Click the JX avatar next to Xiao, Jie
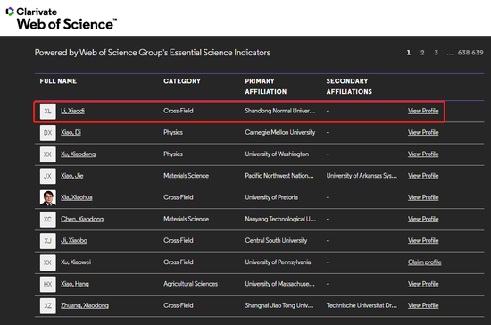Image resolution: width=491 pixels, height=325 pixels. pos(48,176)
